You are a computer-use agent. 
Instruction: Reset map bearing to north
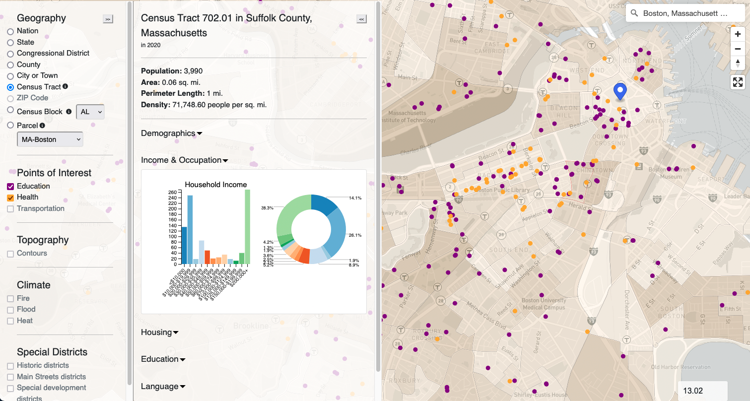(x=738, y=63)
